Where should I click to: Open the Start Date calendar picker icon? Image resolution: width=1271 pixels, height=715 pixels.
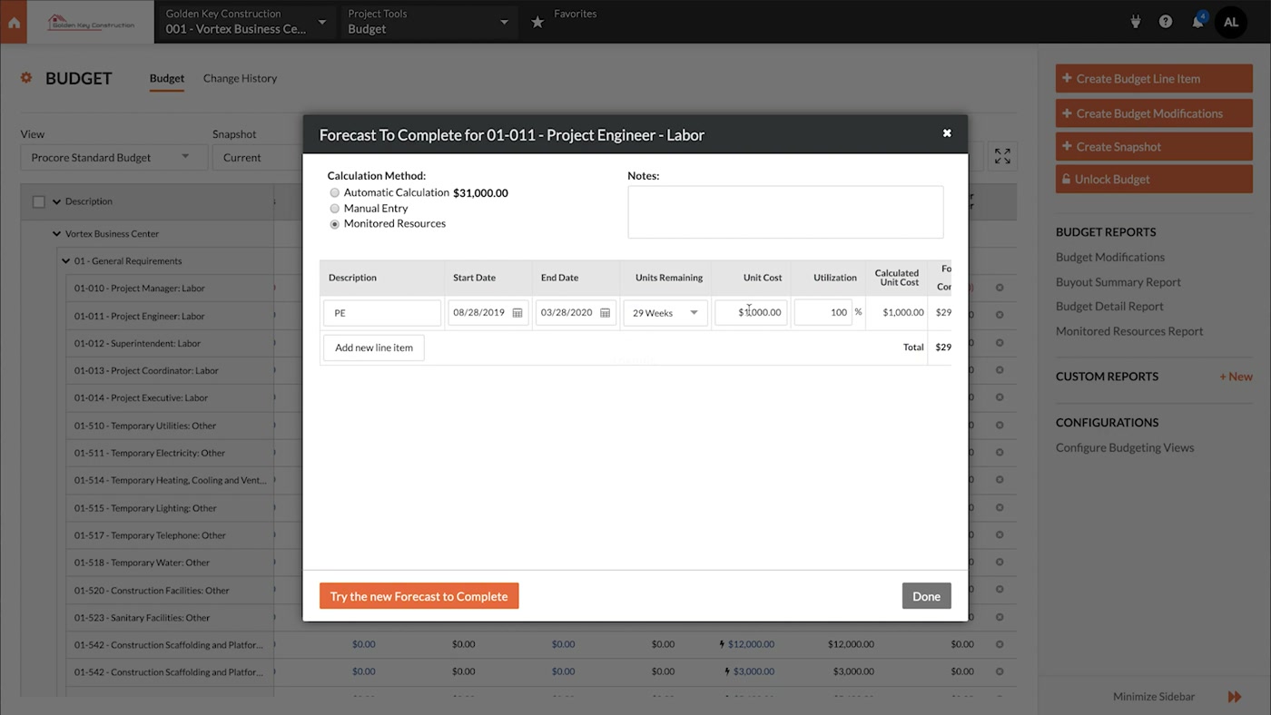click(x=517, y=313)
